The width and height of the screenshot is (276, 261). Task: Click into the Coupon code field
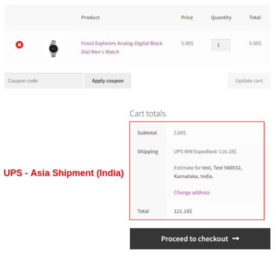(x=44, y=81)
